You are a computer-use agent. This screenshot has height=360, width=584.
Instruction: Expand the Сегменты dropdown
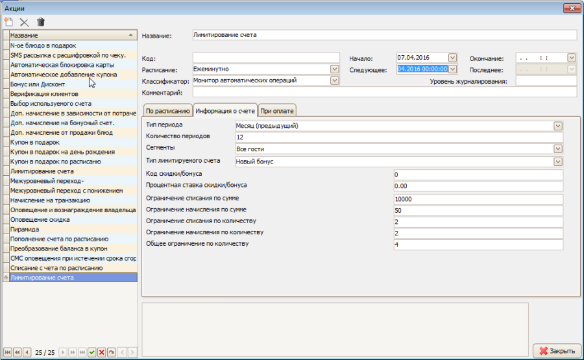click(x=558, y=149)
